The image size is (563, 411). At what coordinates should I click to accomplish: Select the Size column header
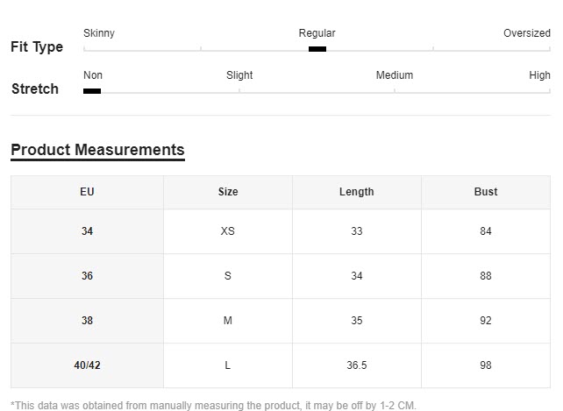(x=228, y=192)
